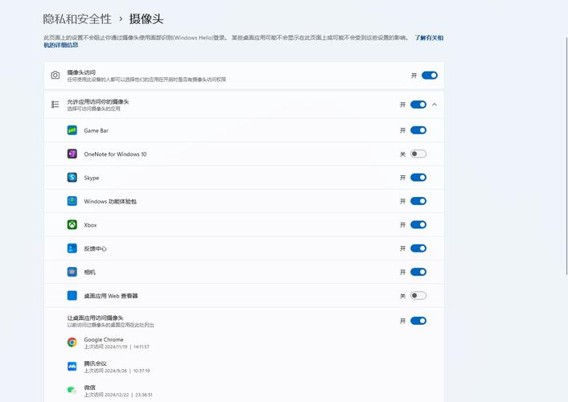The width and height of the screenshot is (568, 402).
Task: Enable 桌面应用 Web 查看器 camera toggle
Action: (x=418, y=296)
